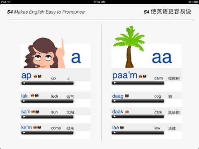Click the crown icon next to 'sa'n'
The width and height of the screenshot is (199, 149).
(33, 111)
